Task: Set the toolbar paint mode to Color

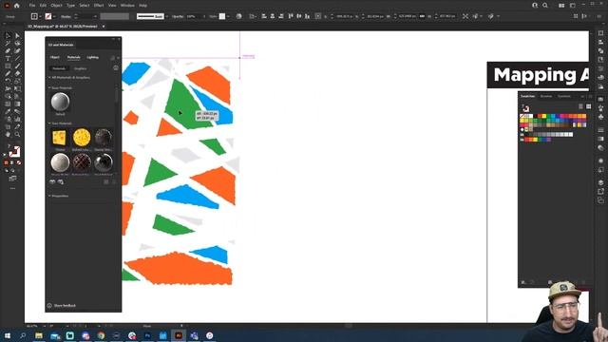Action: click(6, 162)
